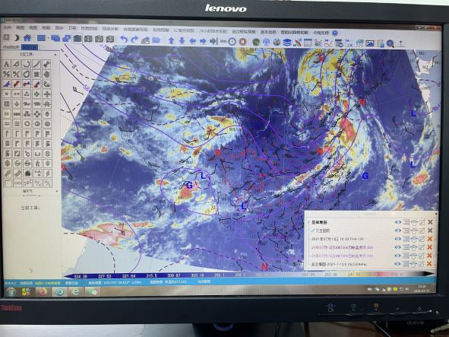
Task: Click the clock time icon in toolbar
Action: pos(232,42)
